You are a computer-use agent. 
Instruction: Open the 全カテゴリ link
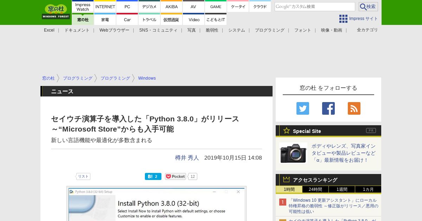coord(367,30)
